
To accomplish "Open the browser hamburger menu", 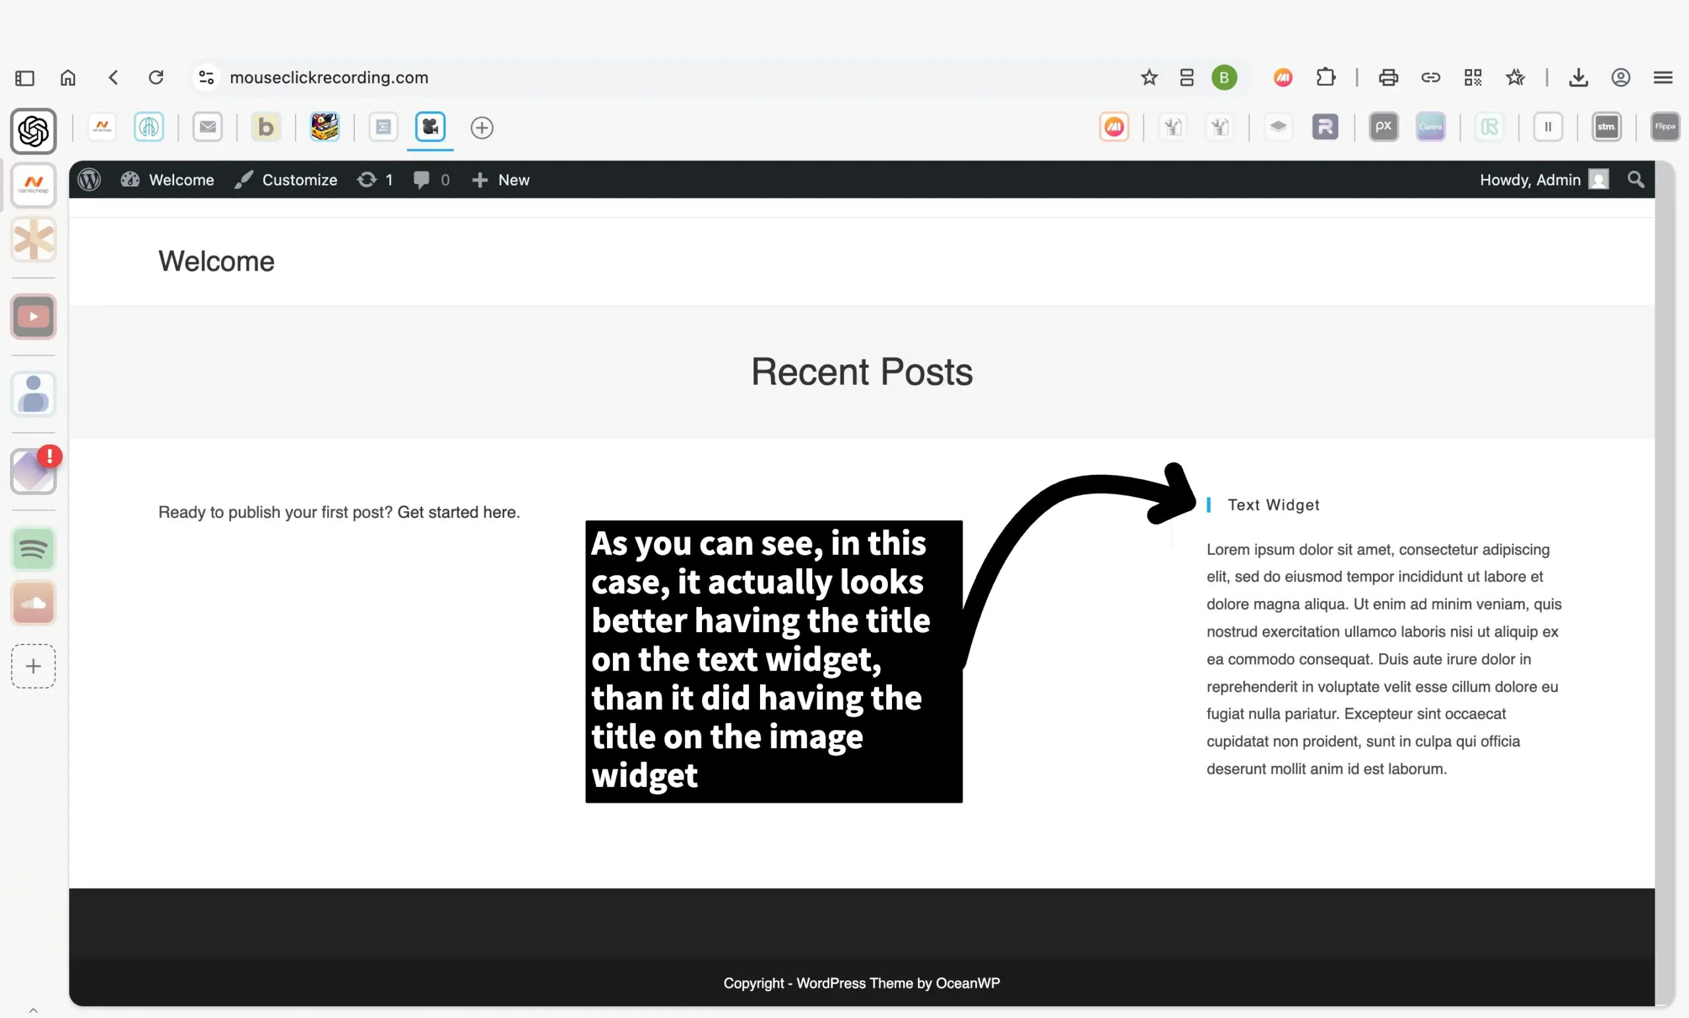I will (x=1663, y=77).
